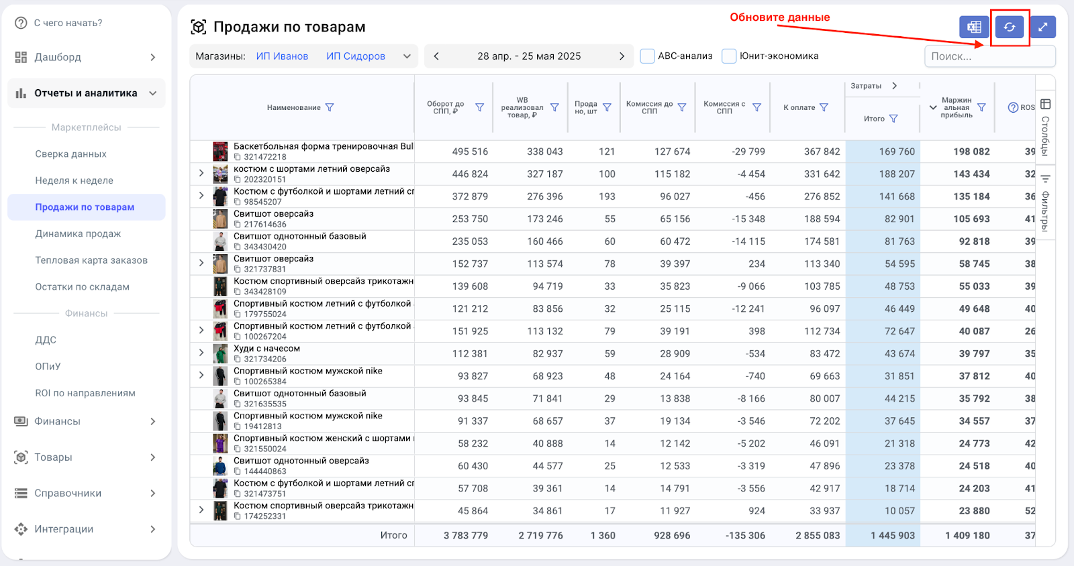Viewport: 1074px width, 566px height.
Task: Open the Столбцы side panel tab
Action: [1045, 127]
